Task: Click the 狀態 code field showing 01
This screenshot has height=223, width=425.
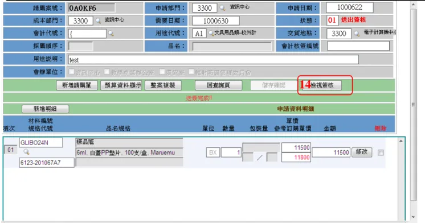Action: click(332, 20)
